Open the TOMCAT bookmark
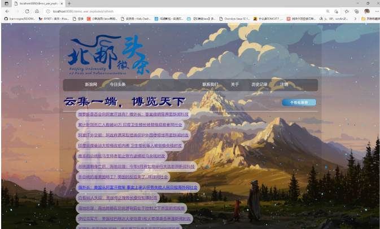380x229 pixels. (x=268, y=19)
